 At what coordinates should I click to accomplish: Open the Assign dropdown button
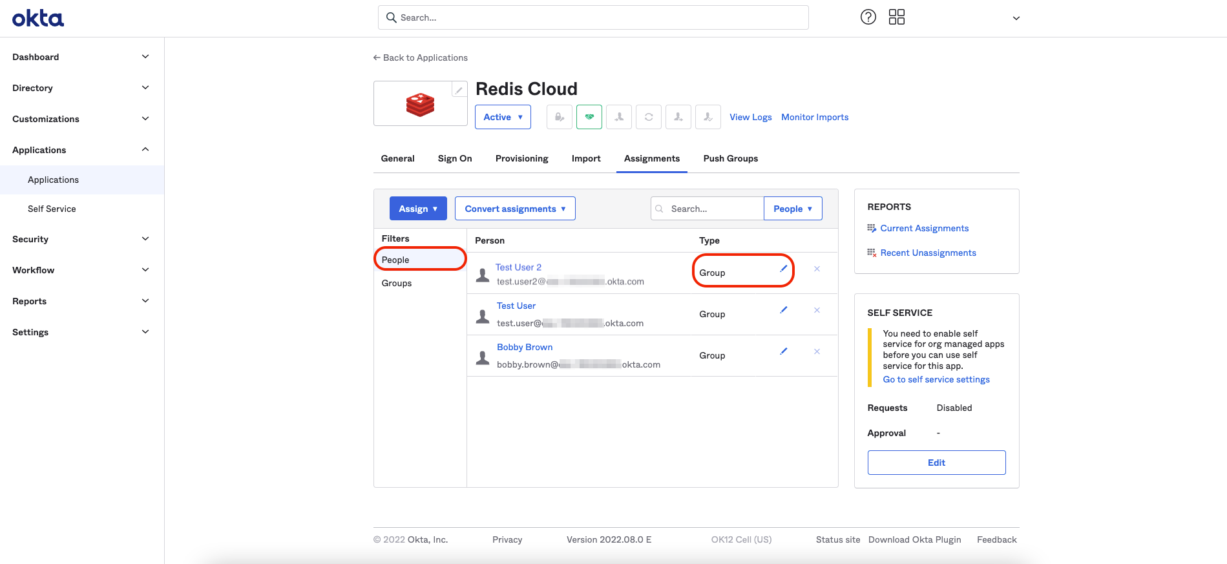tap(418, 209)
